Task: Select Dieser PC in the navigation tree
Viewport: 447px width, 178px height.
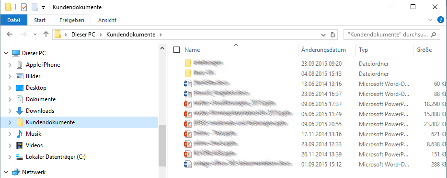Action: (x=34, y=53)
